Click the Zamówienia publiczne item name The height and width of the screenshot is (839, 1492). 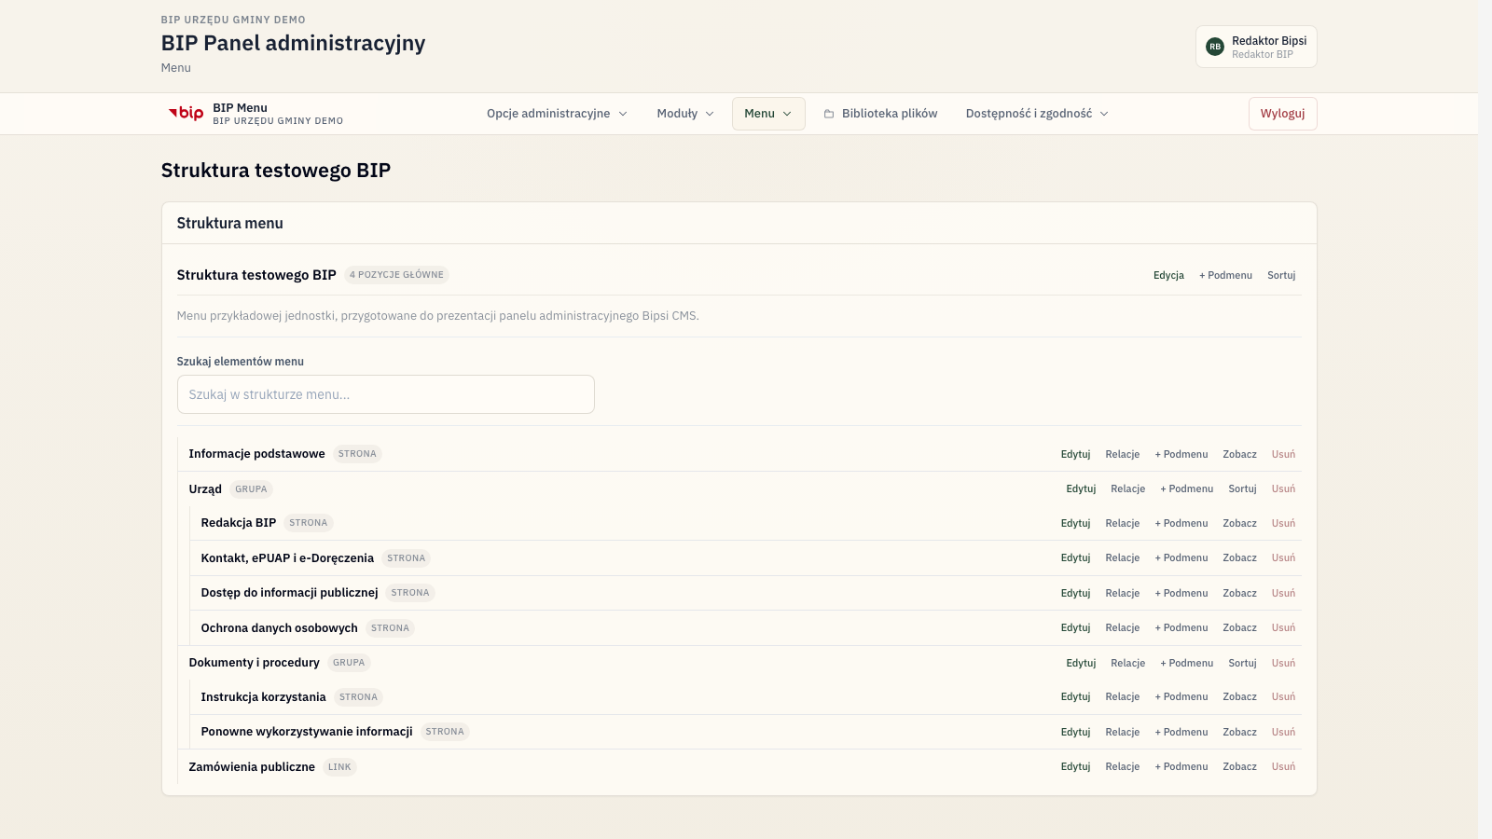(252, 766)
